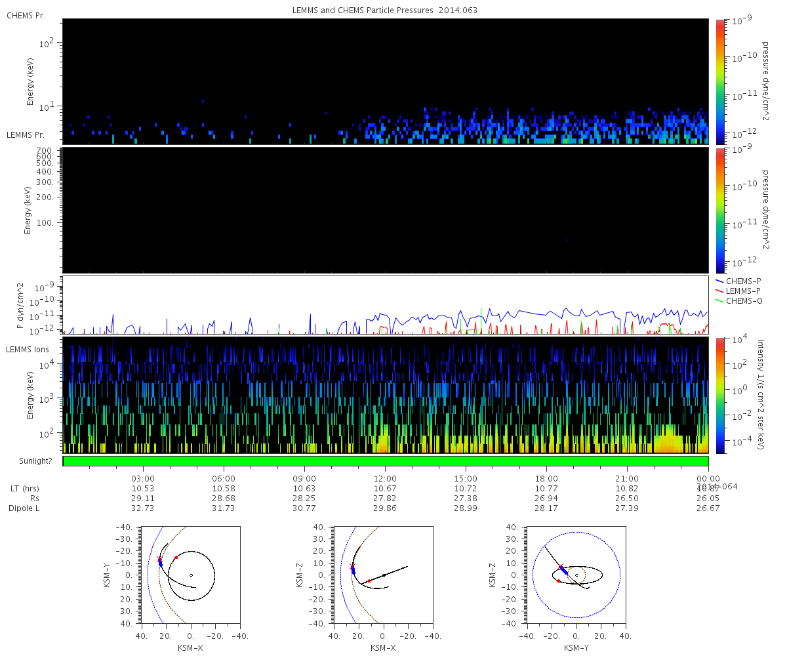Click the LEMMS-P red legend line
787x656 pixels.
(721, 291)
